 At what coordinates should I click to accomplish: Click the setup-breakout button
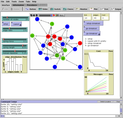point(93,23)
